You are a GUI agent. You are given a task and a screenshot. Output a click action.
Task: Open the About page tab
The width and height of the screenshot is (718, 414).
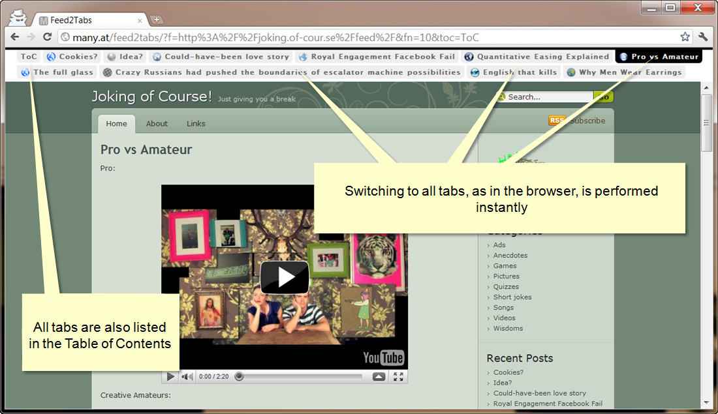click(157, 123)
